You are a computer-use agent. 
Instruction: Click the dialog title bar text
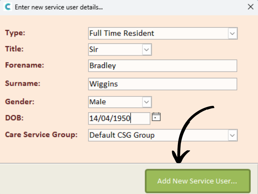point(59,7)
